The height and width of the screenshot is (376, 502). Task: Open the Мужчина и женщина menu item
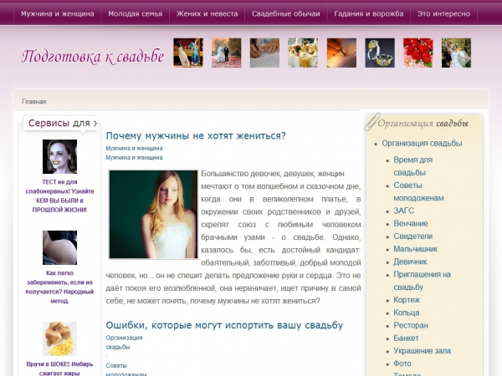(58, 13)
